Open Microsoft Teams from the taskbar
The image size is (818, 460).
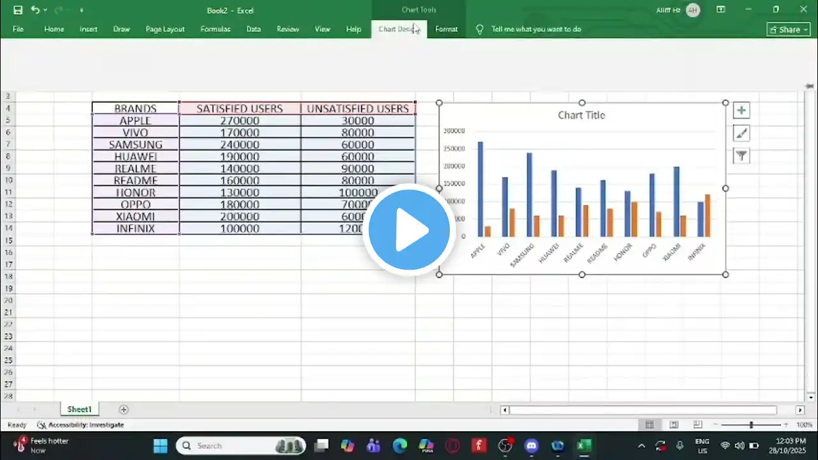[374, 445]
